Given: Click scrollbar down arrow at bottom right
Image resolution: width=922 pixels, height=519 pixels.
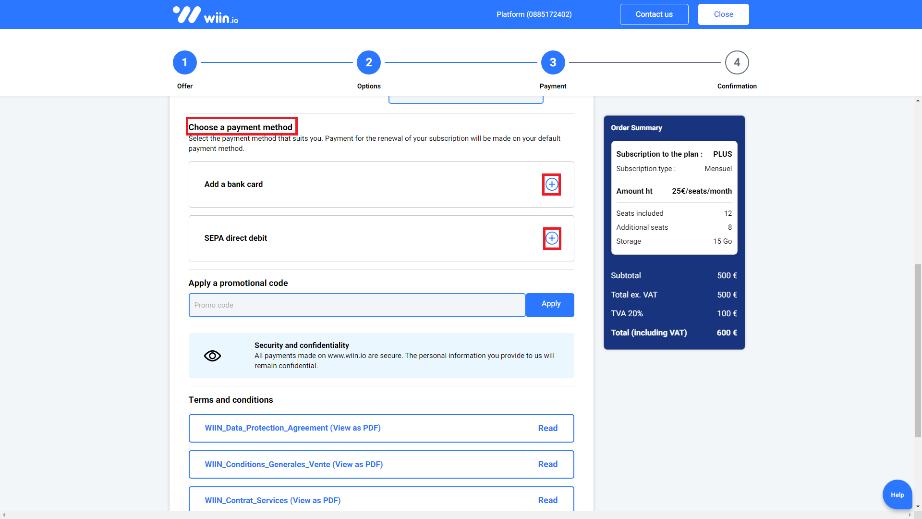Looking at the screenshot, I should click(x=918, y=507).
